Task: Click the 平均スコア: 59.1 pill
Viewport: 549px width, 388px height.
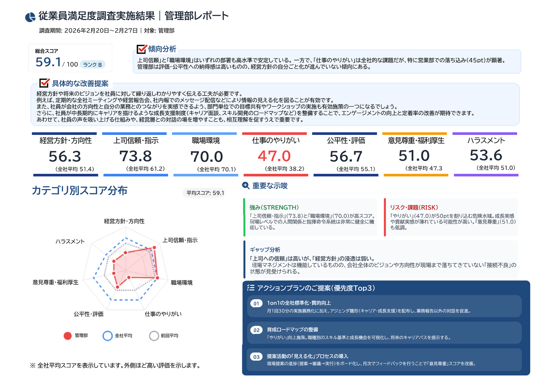Action: click(x=205, y=193)
